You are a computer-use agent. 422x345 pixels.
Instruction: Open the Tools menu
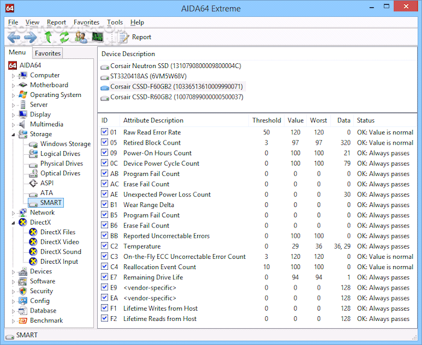point(115,22)
